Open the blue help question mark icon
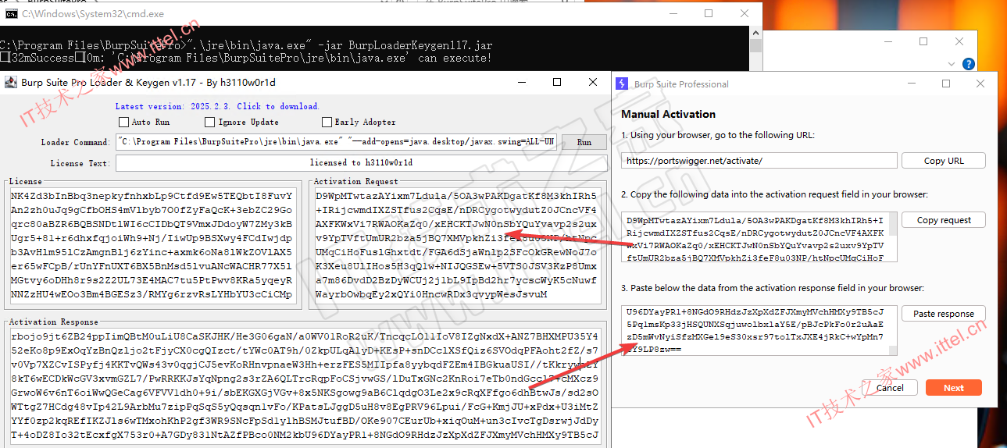 (x=969, y=64)
